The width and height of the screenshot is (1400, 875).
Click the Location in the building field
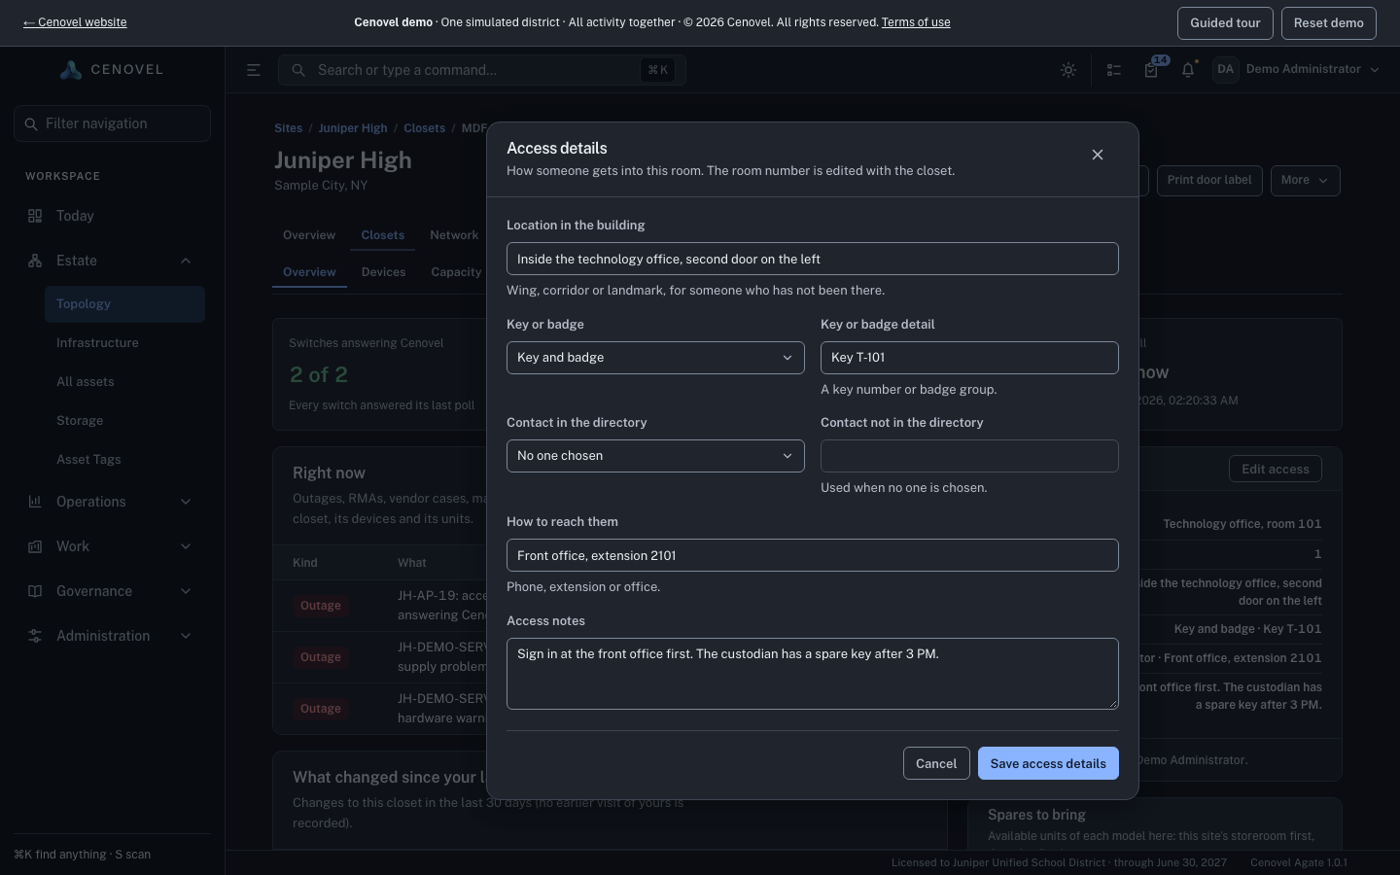[x=813, y=259]
